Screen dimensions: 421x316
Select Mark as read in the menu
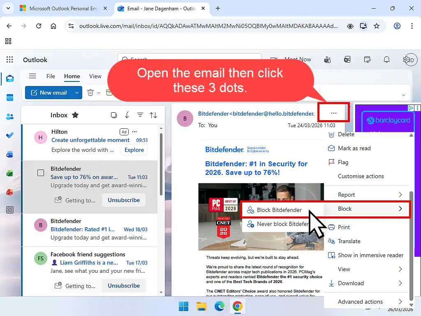click(354, 148)
